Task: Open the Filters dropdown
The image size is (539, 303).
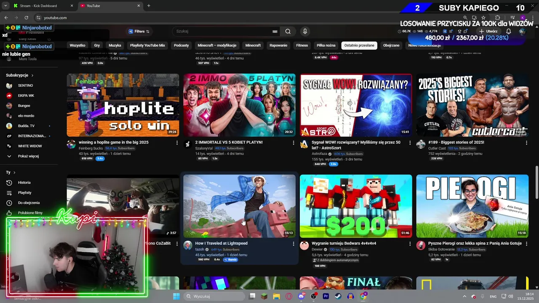Action: point(139,32)
